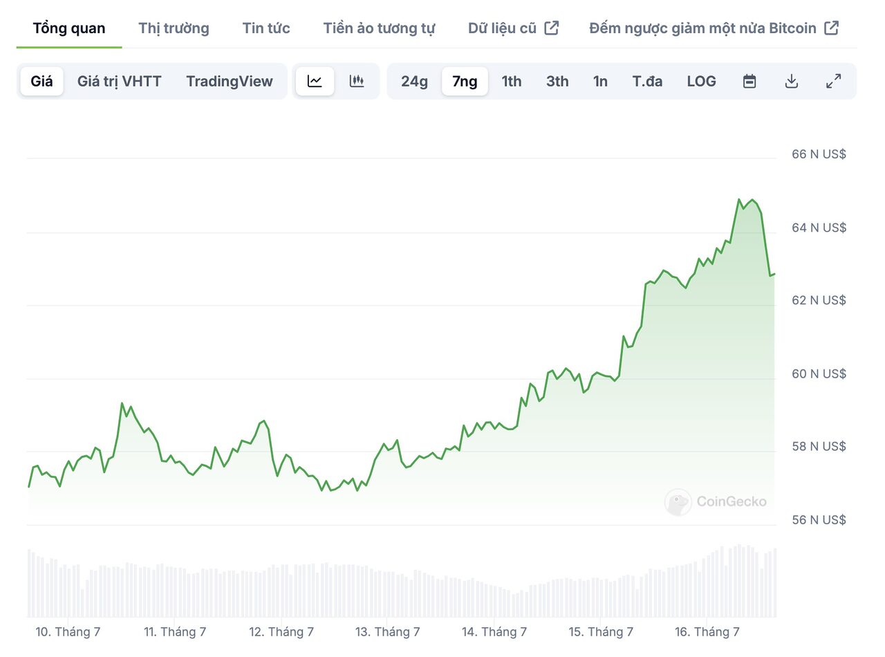Set time range to 1n
This screenshot has height=657, width=885.
[x=600, y=81]
